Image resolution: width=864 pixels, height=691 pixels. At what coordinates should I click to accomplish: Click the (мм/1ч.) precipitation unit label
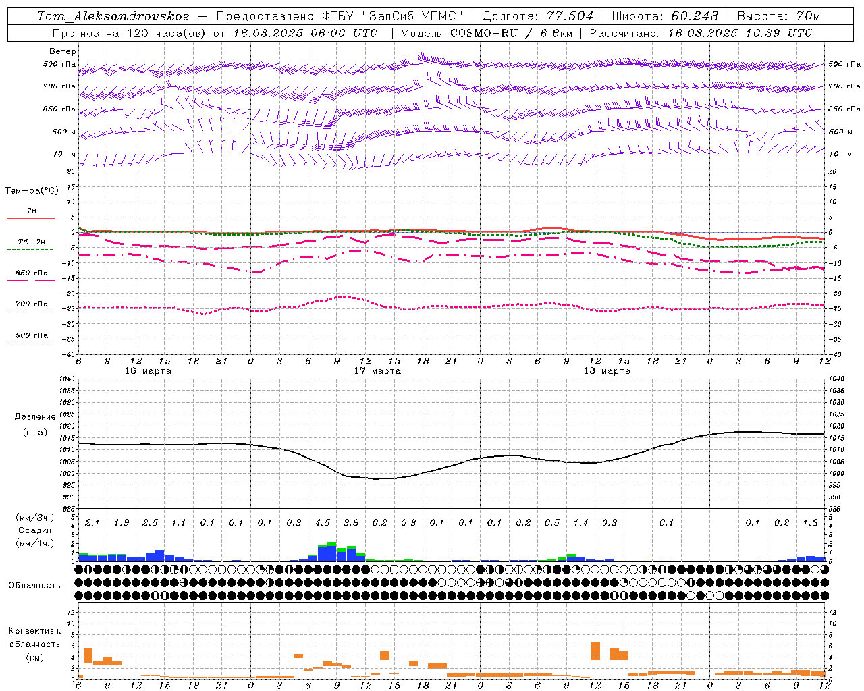click(x=35, y=543)
